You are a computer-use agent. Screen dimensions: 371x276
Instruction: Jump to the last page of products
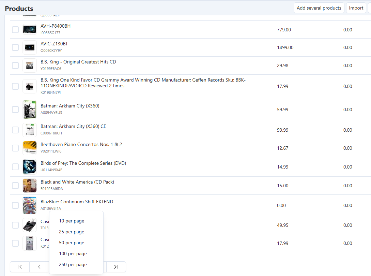(x=116, y=267)
